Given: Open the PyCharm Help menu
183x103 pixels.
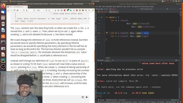Looking at the screenshot, I should (152, 7).
